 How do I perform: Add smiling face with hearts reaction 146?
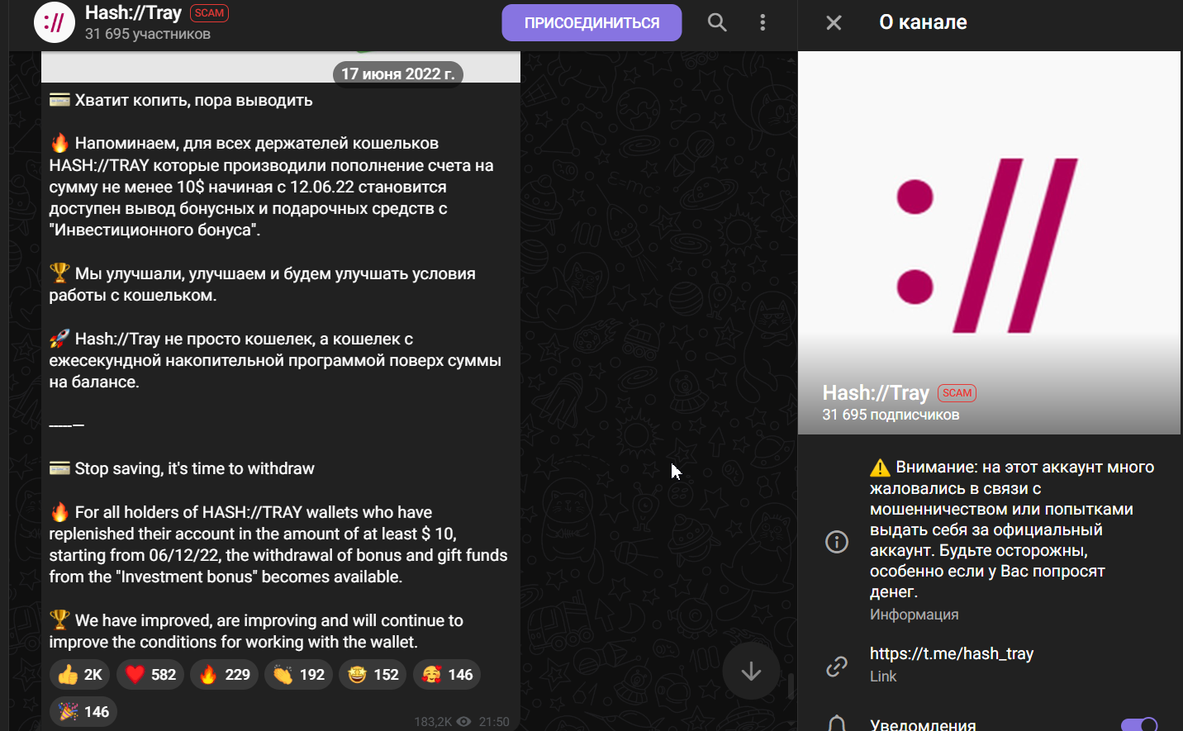tap(447, 675)
